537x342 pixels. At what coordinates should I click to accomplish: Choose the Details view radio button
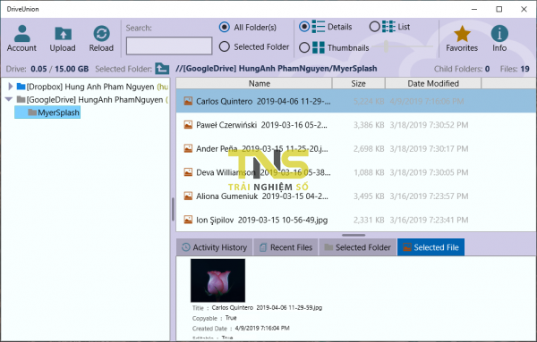point(304,26)
